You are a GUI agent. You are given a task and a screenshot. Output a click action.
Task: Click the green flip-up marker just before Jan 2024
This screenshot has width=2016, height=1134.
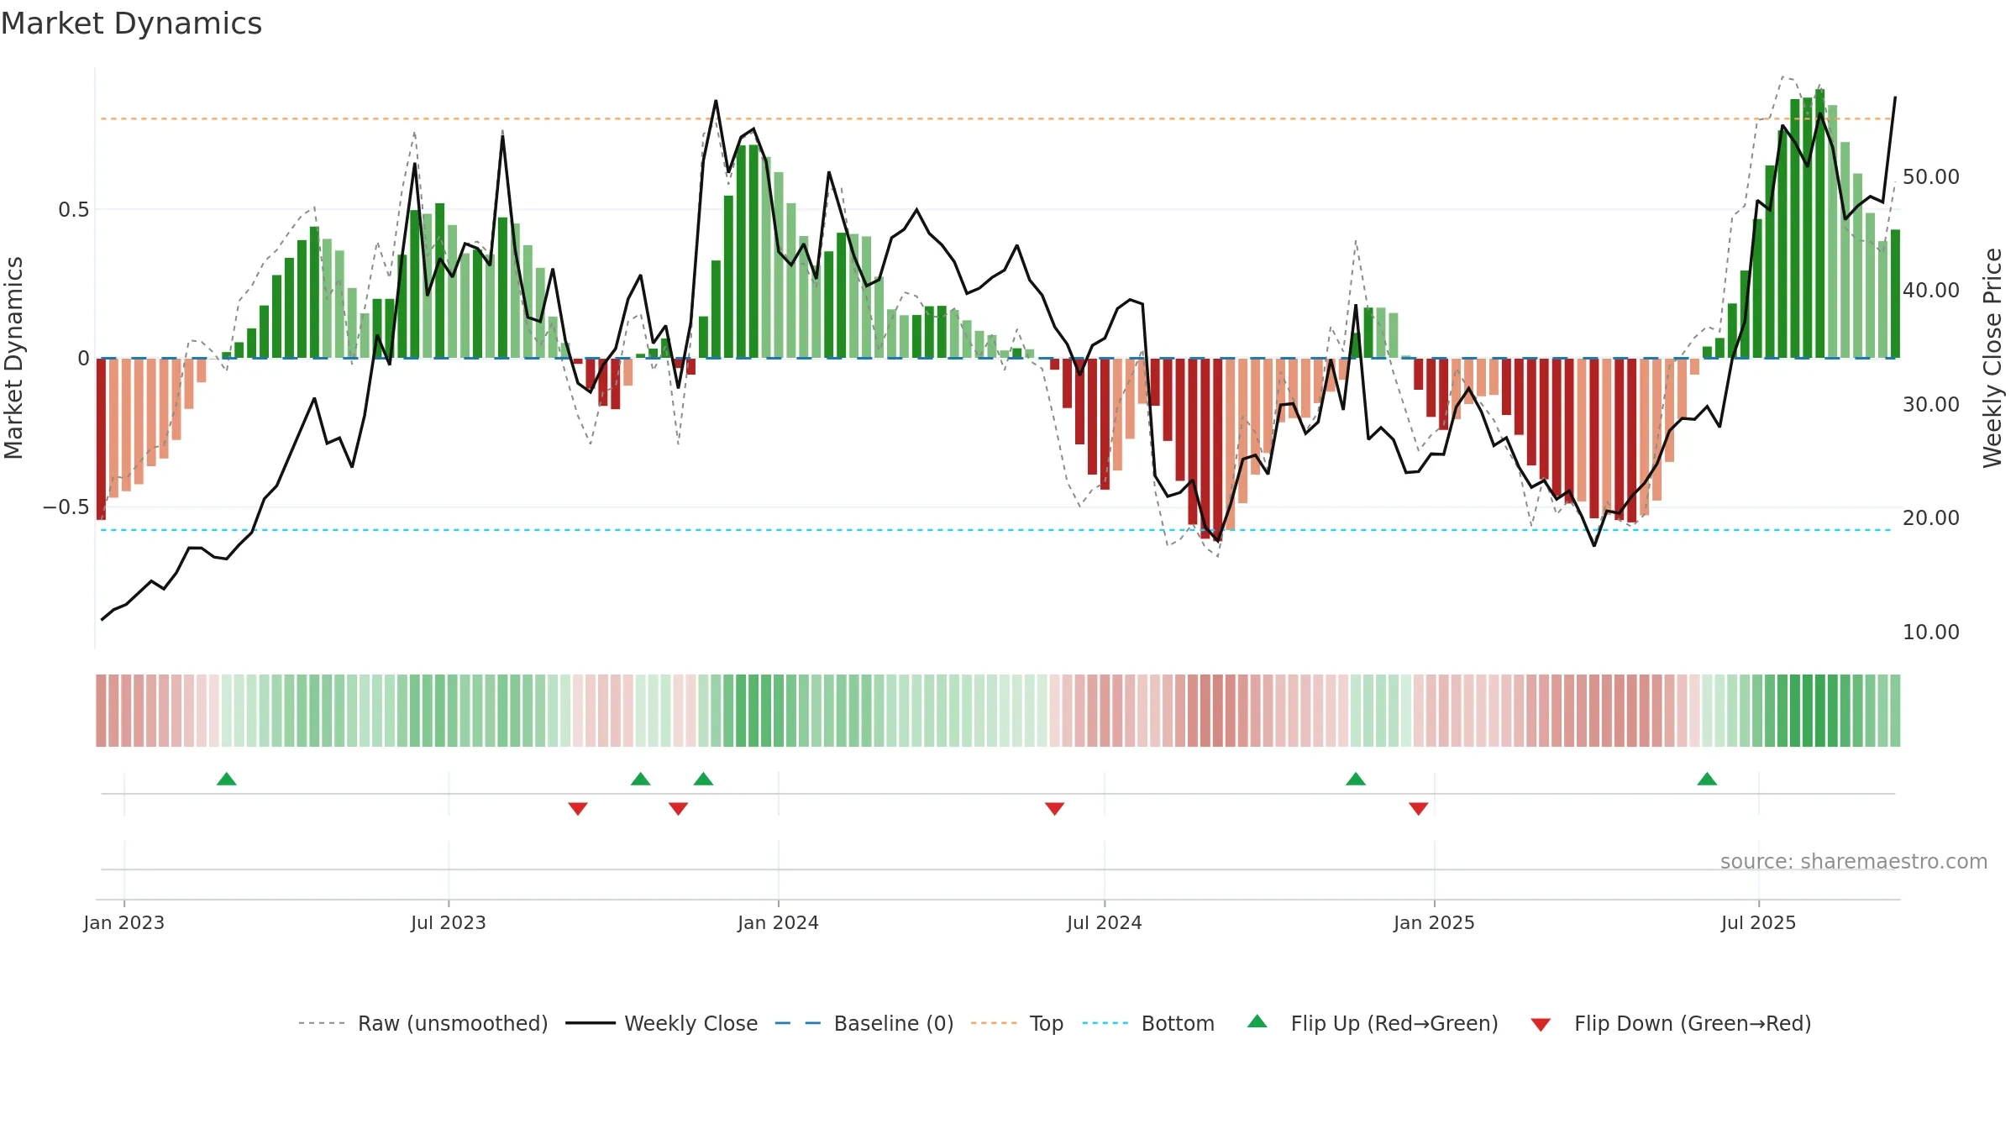pyautogui.click(x=704, y=779)
